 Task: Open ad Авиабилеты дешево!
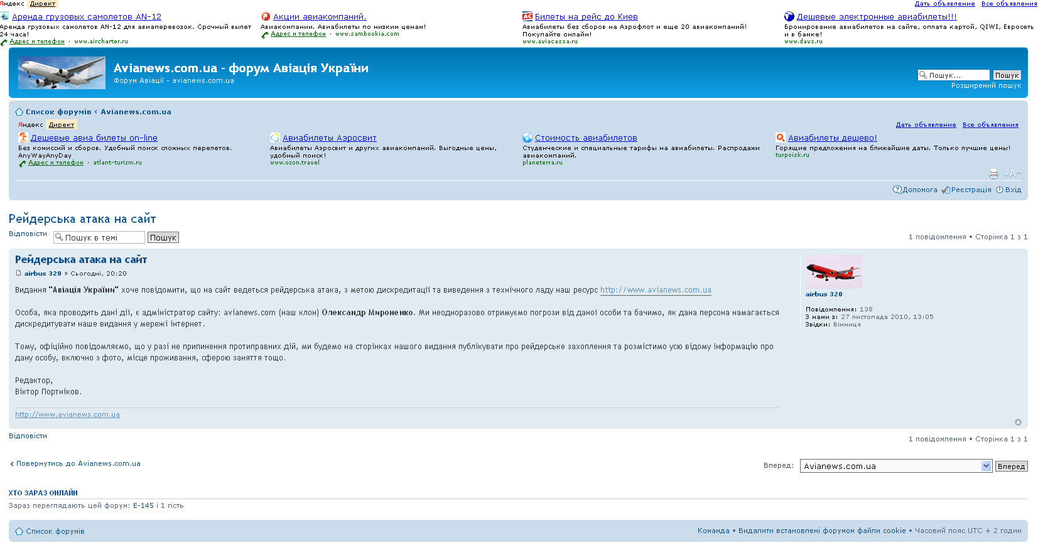pos(833,138)
